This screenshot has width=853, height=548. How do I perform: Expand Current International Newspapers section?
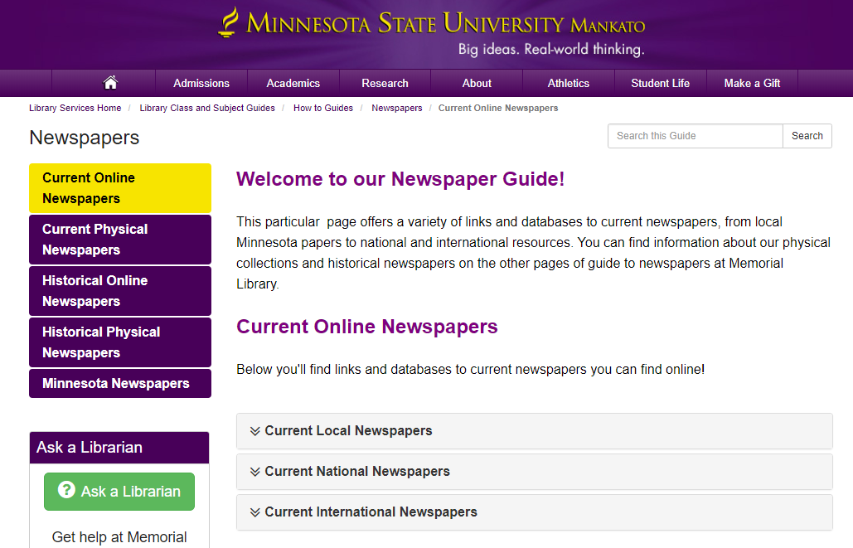point(371,512)
